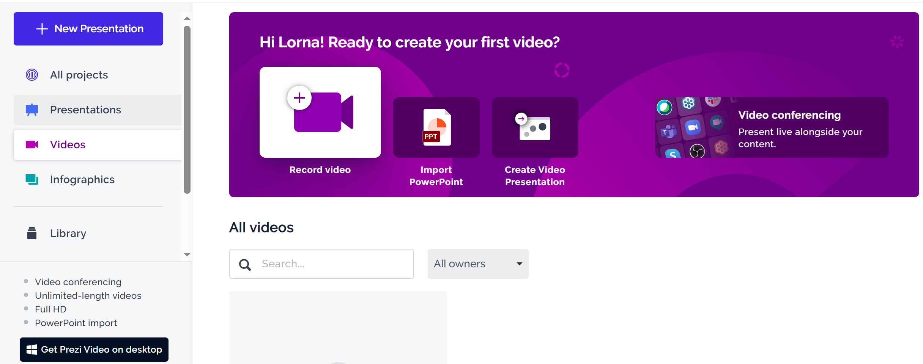Click the greeting 'Hi Lorna!' headline
This screenshot has height=364, width=923.
[410, 42]
